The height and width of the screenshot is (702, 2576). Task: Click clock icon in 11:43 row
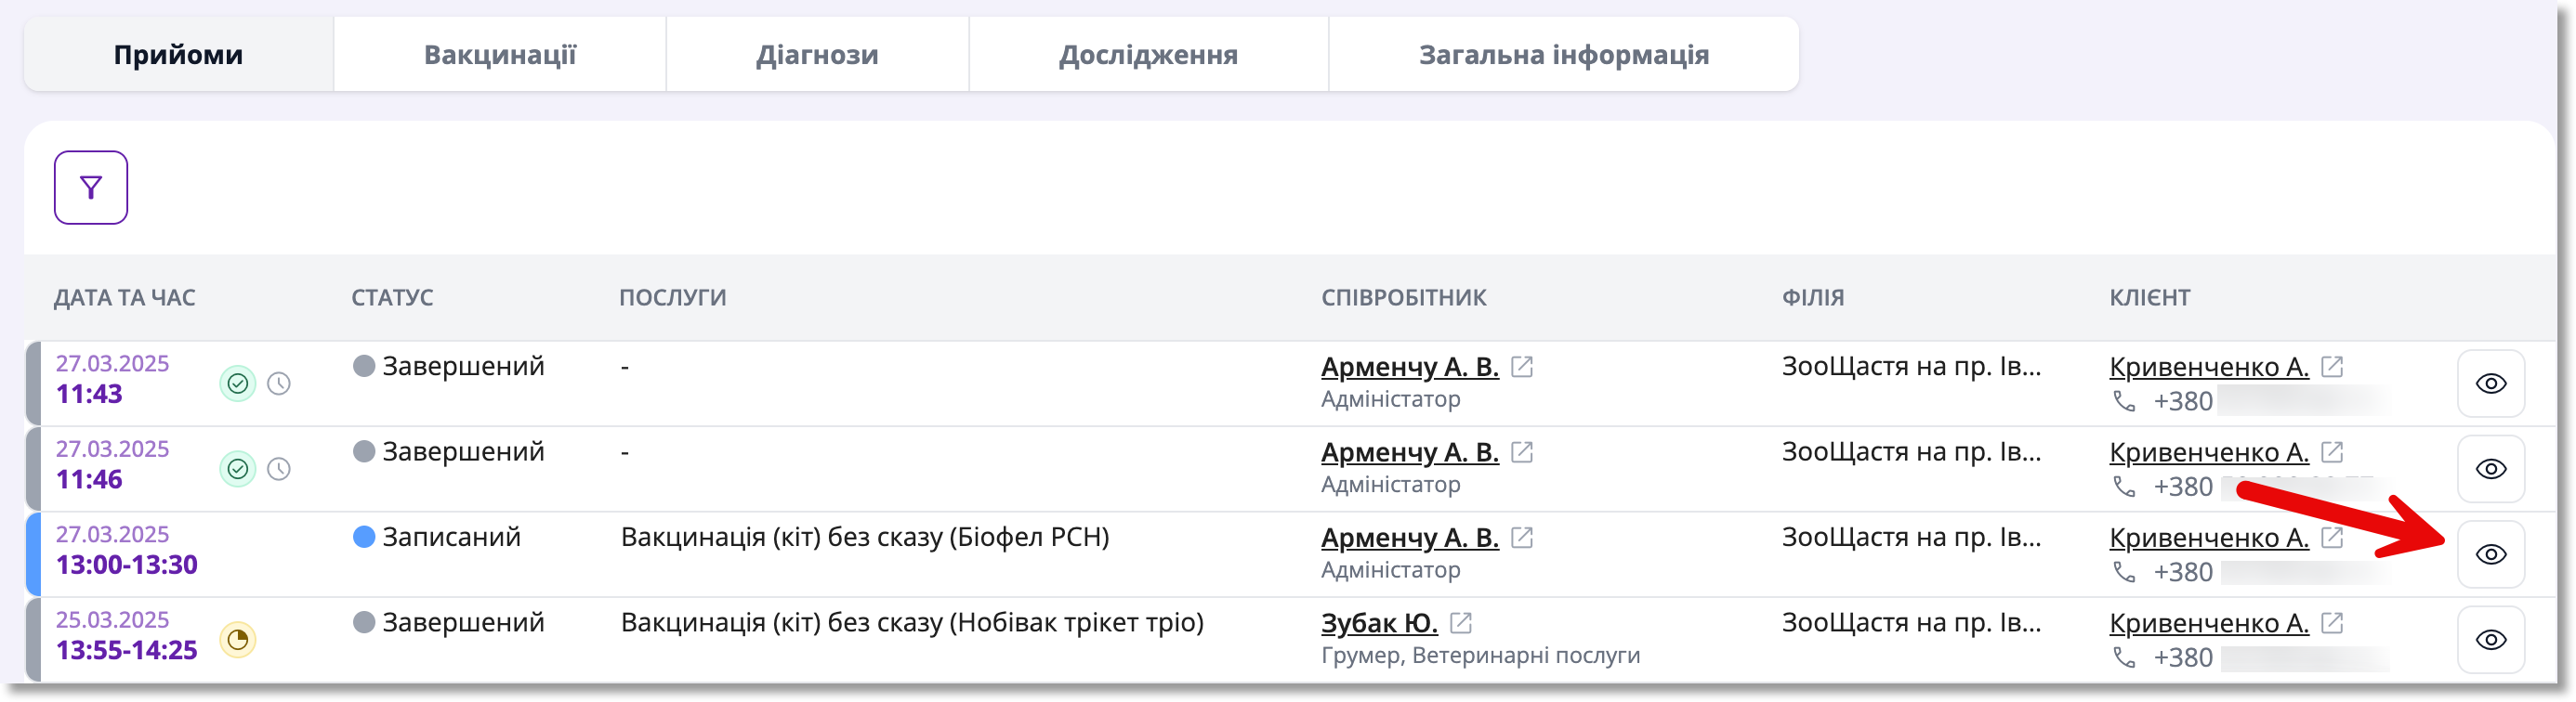(x=279, y=383)
